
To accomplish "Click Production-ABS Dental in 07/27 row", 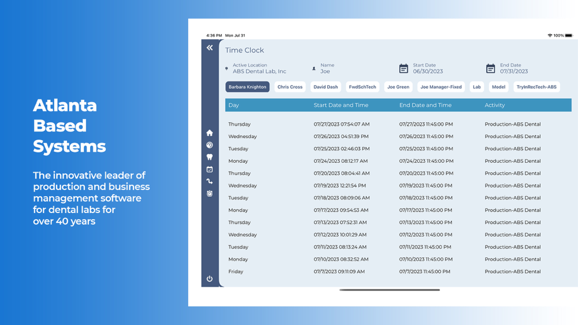I will coord(513,124).
